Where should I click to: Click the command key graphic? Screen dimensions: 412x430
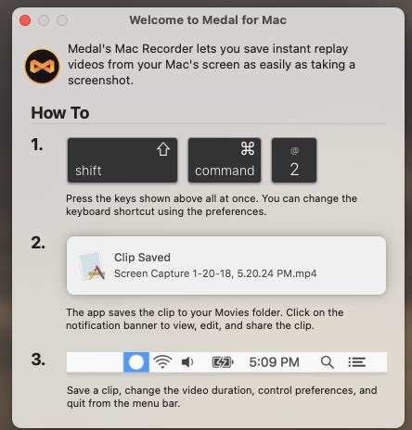225,160
